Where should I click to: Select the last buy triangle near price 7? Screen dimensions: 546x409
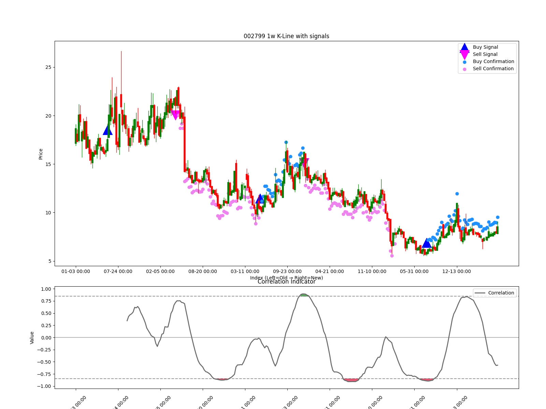click(427, 243)
